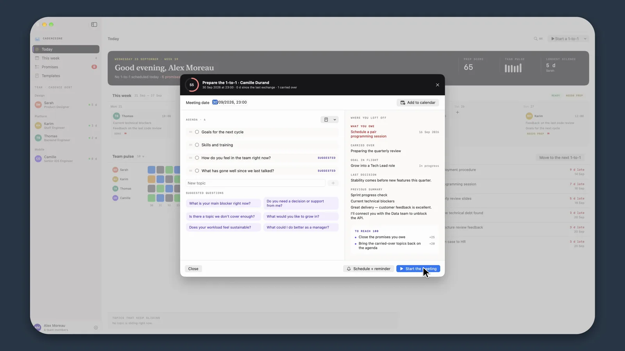Add suggested question What is your main blocker
The width and height of the screenshot is (625, 351).
point(223,203)
